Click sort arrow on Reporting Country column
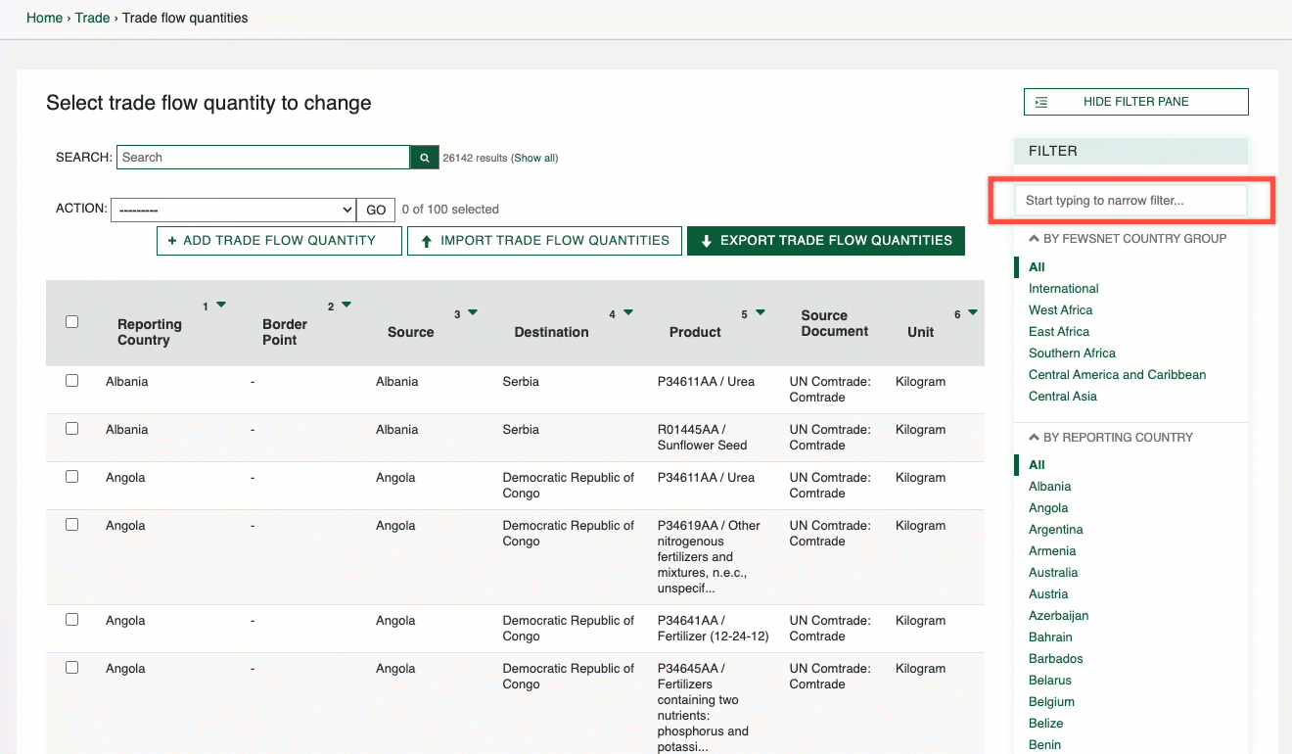Image resolution: width=1292 pixels, height=754 pixels. (x=221, y=306)
